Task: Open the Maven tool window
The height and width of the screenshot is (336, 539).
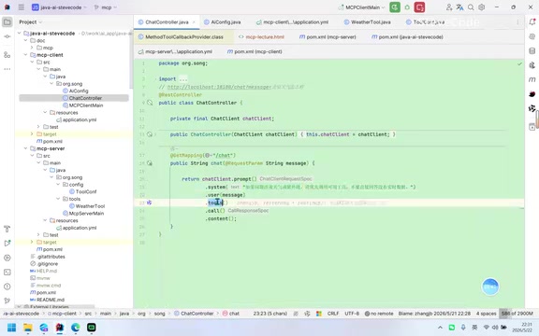Action: coord(532,79)
